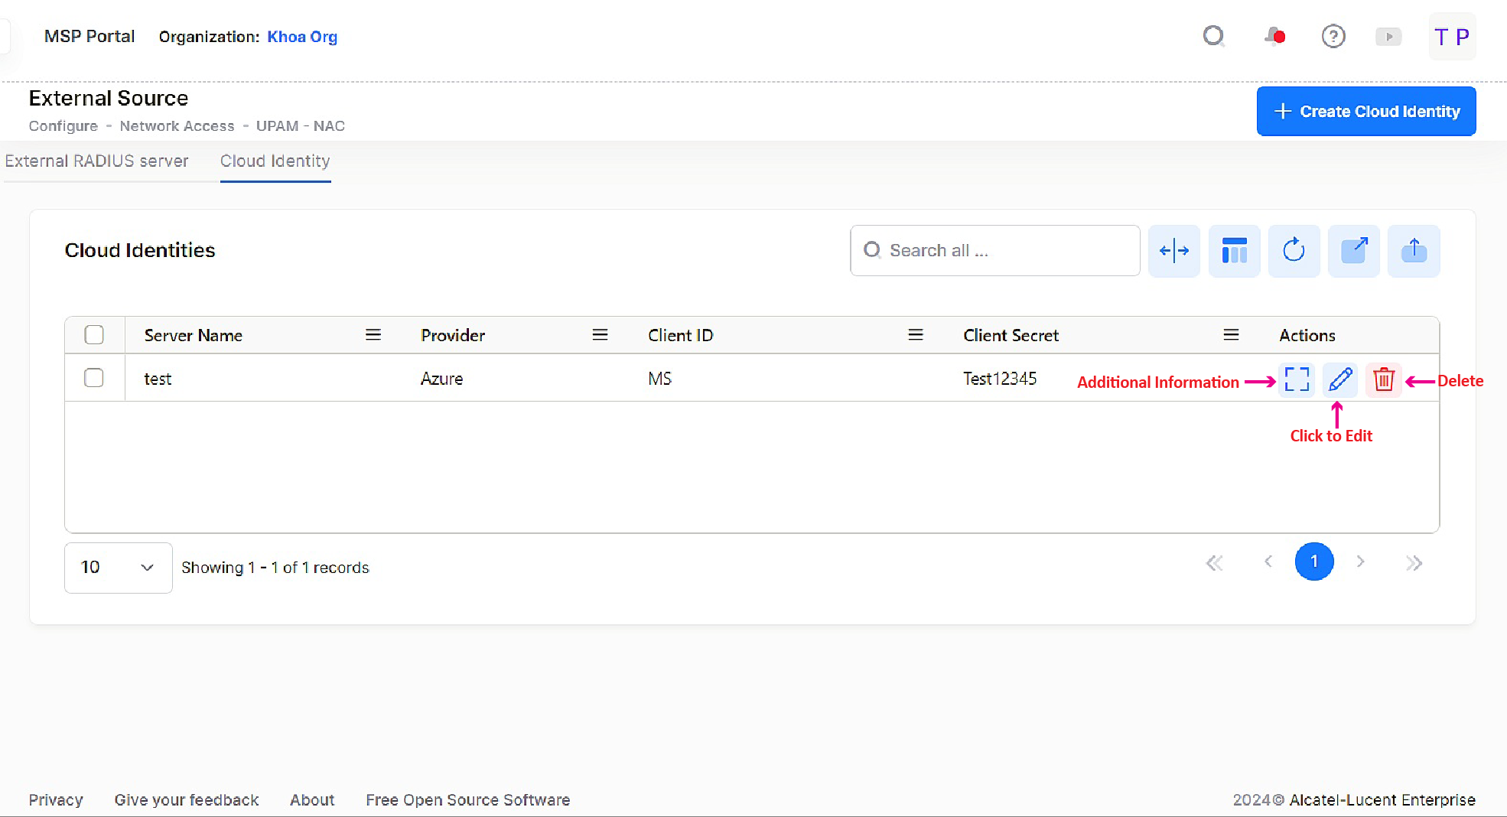The height and width of the screenshot is (817, 1507).
Task: Open the notifications bell
Action: (x=1274, y=37)
